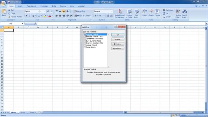Screen dimensions: 208x117
Task: Apply accounting dollar number format
Action: (x=95, y=16)
